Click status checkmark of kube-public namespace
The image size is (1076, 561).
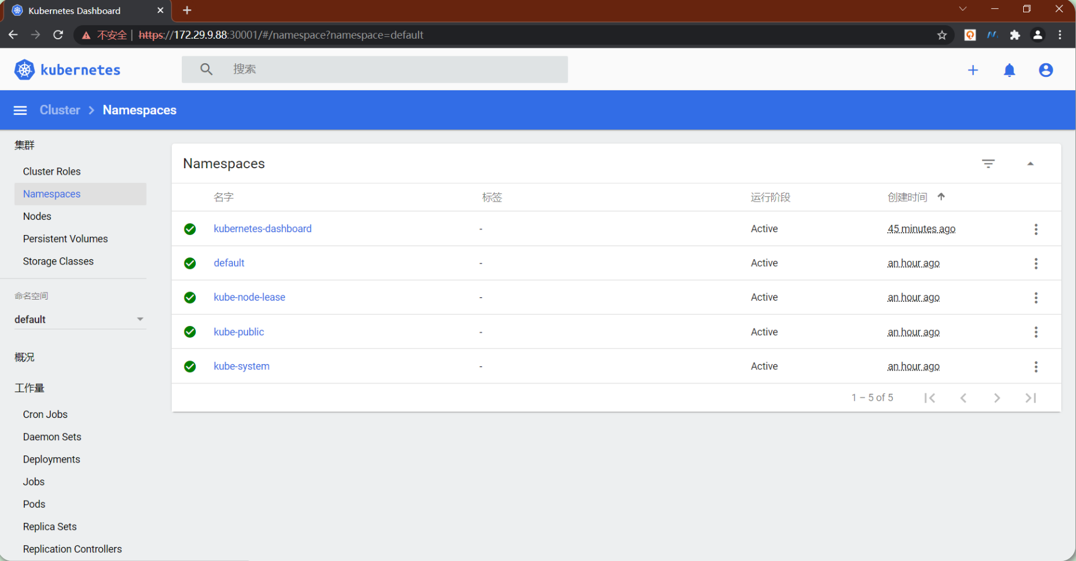190,332
